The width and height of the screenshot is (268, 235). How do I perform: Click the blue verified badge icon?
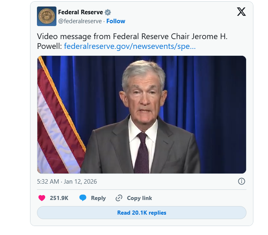pyautogui.click(x=108, y=12)
